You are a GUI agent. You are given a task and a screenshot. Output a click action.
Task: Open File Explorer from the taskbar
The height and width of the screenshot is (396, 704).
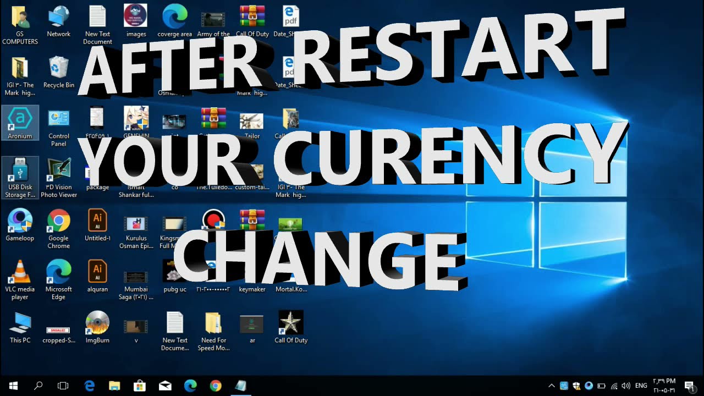pyautogui.click(x=114, y=386)
